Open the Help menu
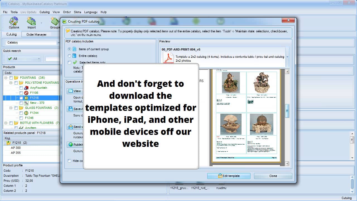Screen dimensions: 357x201 click(103, 12)
